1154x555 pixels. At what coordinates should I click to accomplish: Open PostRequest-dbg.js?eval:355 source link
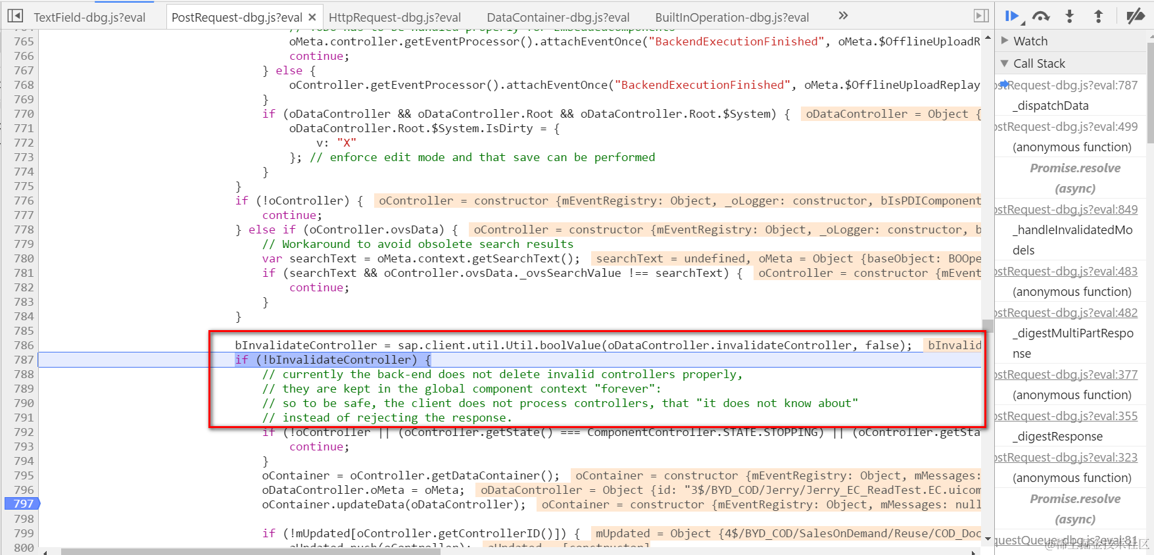(1067, 416)
